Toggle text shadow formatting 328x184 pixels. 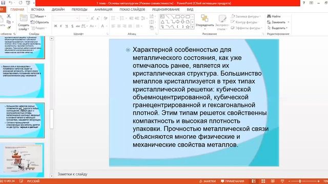pyautogui.click(x=72, y=26)
